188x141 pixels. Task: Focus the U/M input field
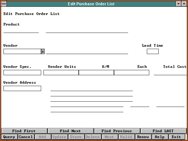96,73
